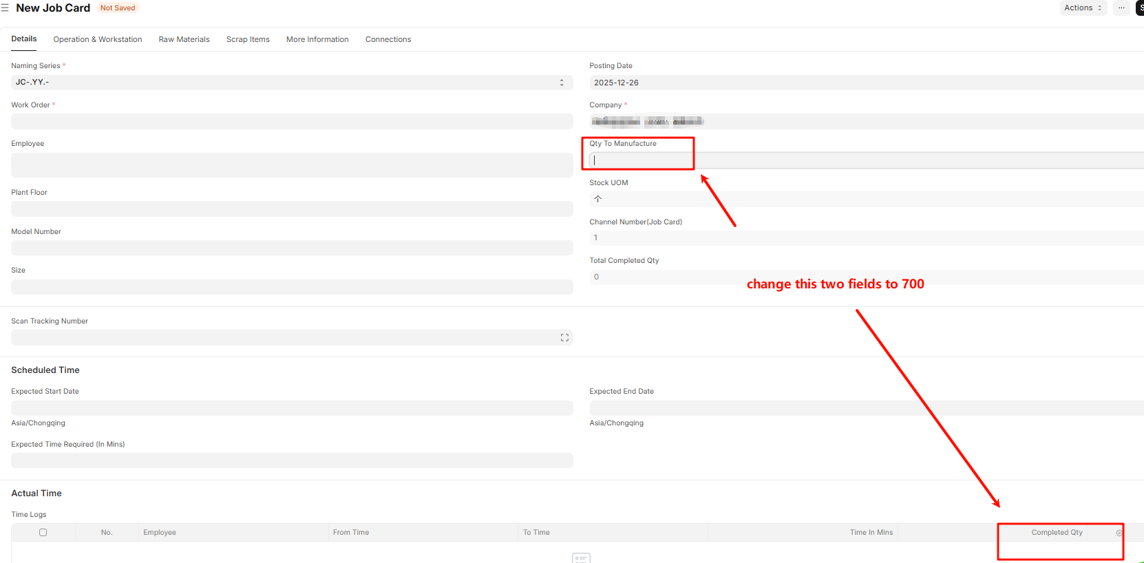
Task: Open the Actions dropdown
Action: [1082, 8]
